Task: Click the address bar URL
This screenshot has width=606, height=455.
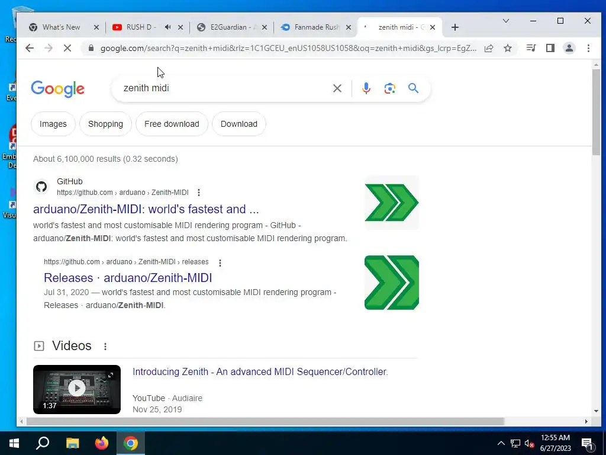Action: (288, 49)
